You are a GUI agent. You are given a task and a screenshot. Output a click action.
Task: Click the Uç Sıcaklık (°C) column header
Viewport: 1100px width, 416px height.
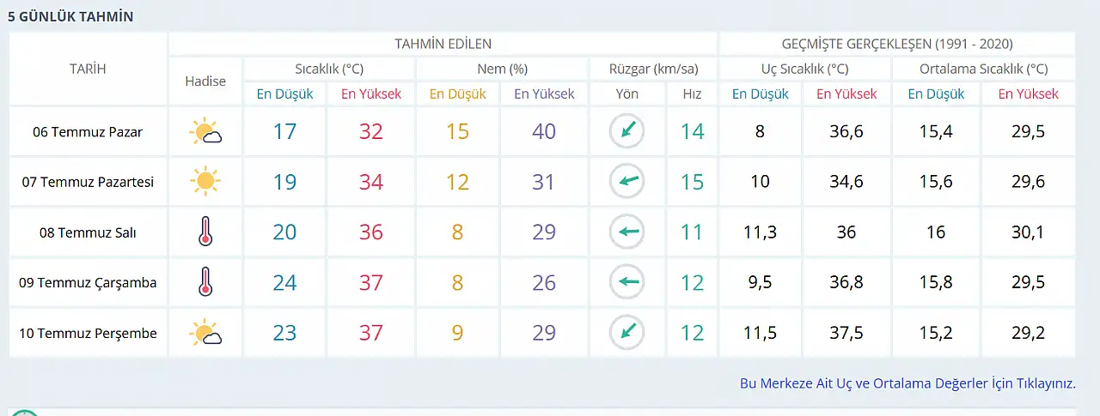[804, 69]
